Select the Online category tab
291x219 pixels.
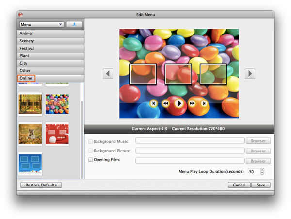pyautogui.click(x=26, y=78)
